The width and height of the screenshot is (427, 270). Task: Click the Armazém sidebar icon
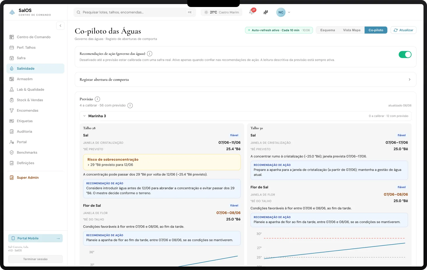pyautogui.click(x=12, y=79)
